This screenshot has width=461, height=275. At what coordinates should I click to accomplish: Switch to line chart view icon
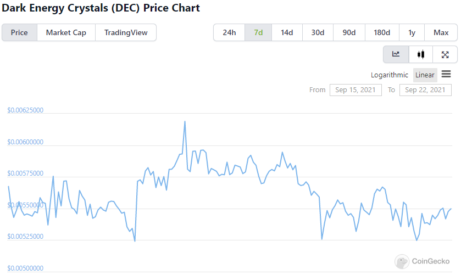coord(396,54)
